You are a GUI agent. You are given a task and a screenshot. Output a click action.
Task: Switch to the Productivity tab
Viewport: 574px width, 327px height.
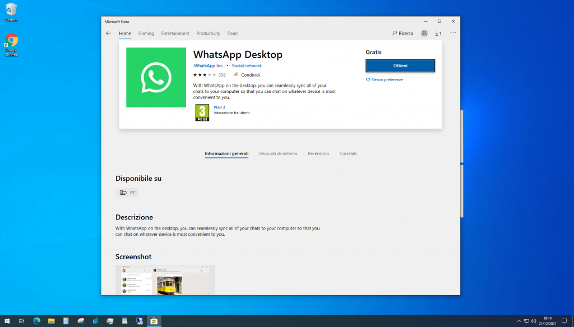[208, 34]
